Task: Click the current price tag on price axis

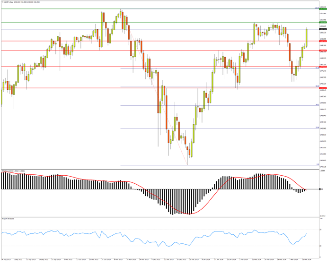Action: point(323,29)
